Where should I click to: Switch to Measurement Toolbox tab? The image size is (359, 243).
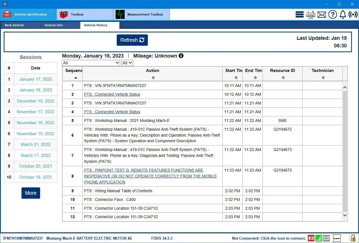pyautogui.click(x=141, y=14)
